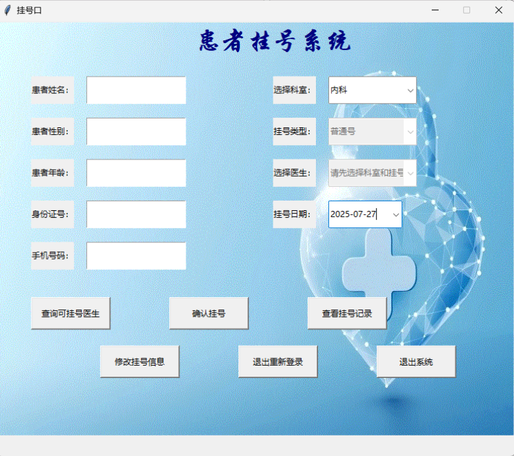Click the 手机号码 text field
The height and width of the screenshot is (456, 514).
coord(136,256)
